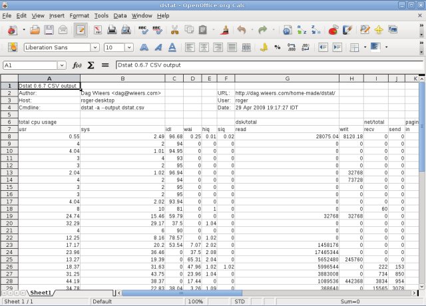Image resolution: width=426 pixels, height=306 pixels.
Task: Click the Background Color swatch button
Action: click(375, 47)
